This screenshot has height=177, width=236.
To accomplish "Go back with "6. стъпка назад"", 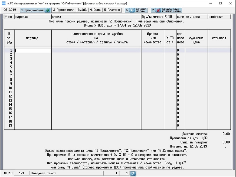I will 136,10.
